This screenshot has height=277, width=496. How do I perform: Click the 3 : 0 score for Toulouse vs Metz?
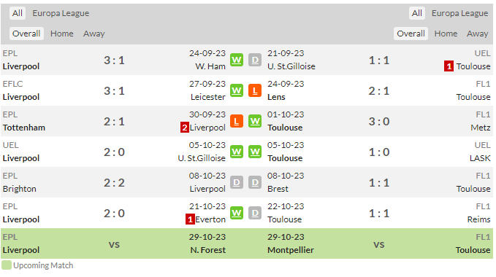pyautogui.click(x=379, y=122)
